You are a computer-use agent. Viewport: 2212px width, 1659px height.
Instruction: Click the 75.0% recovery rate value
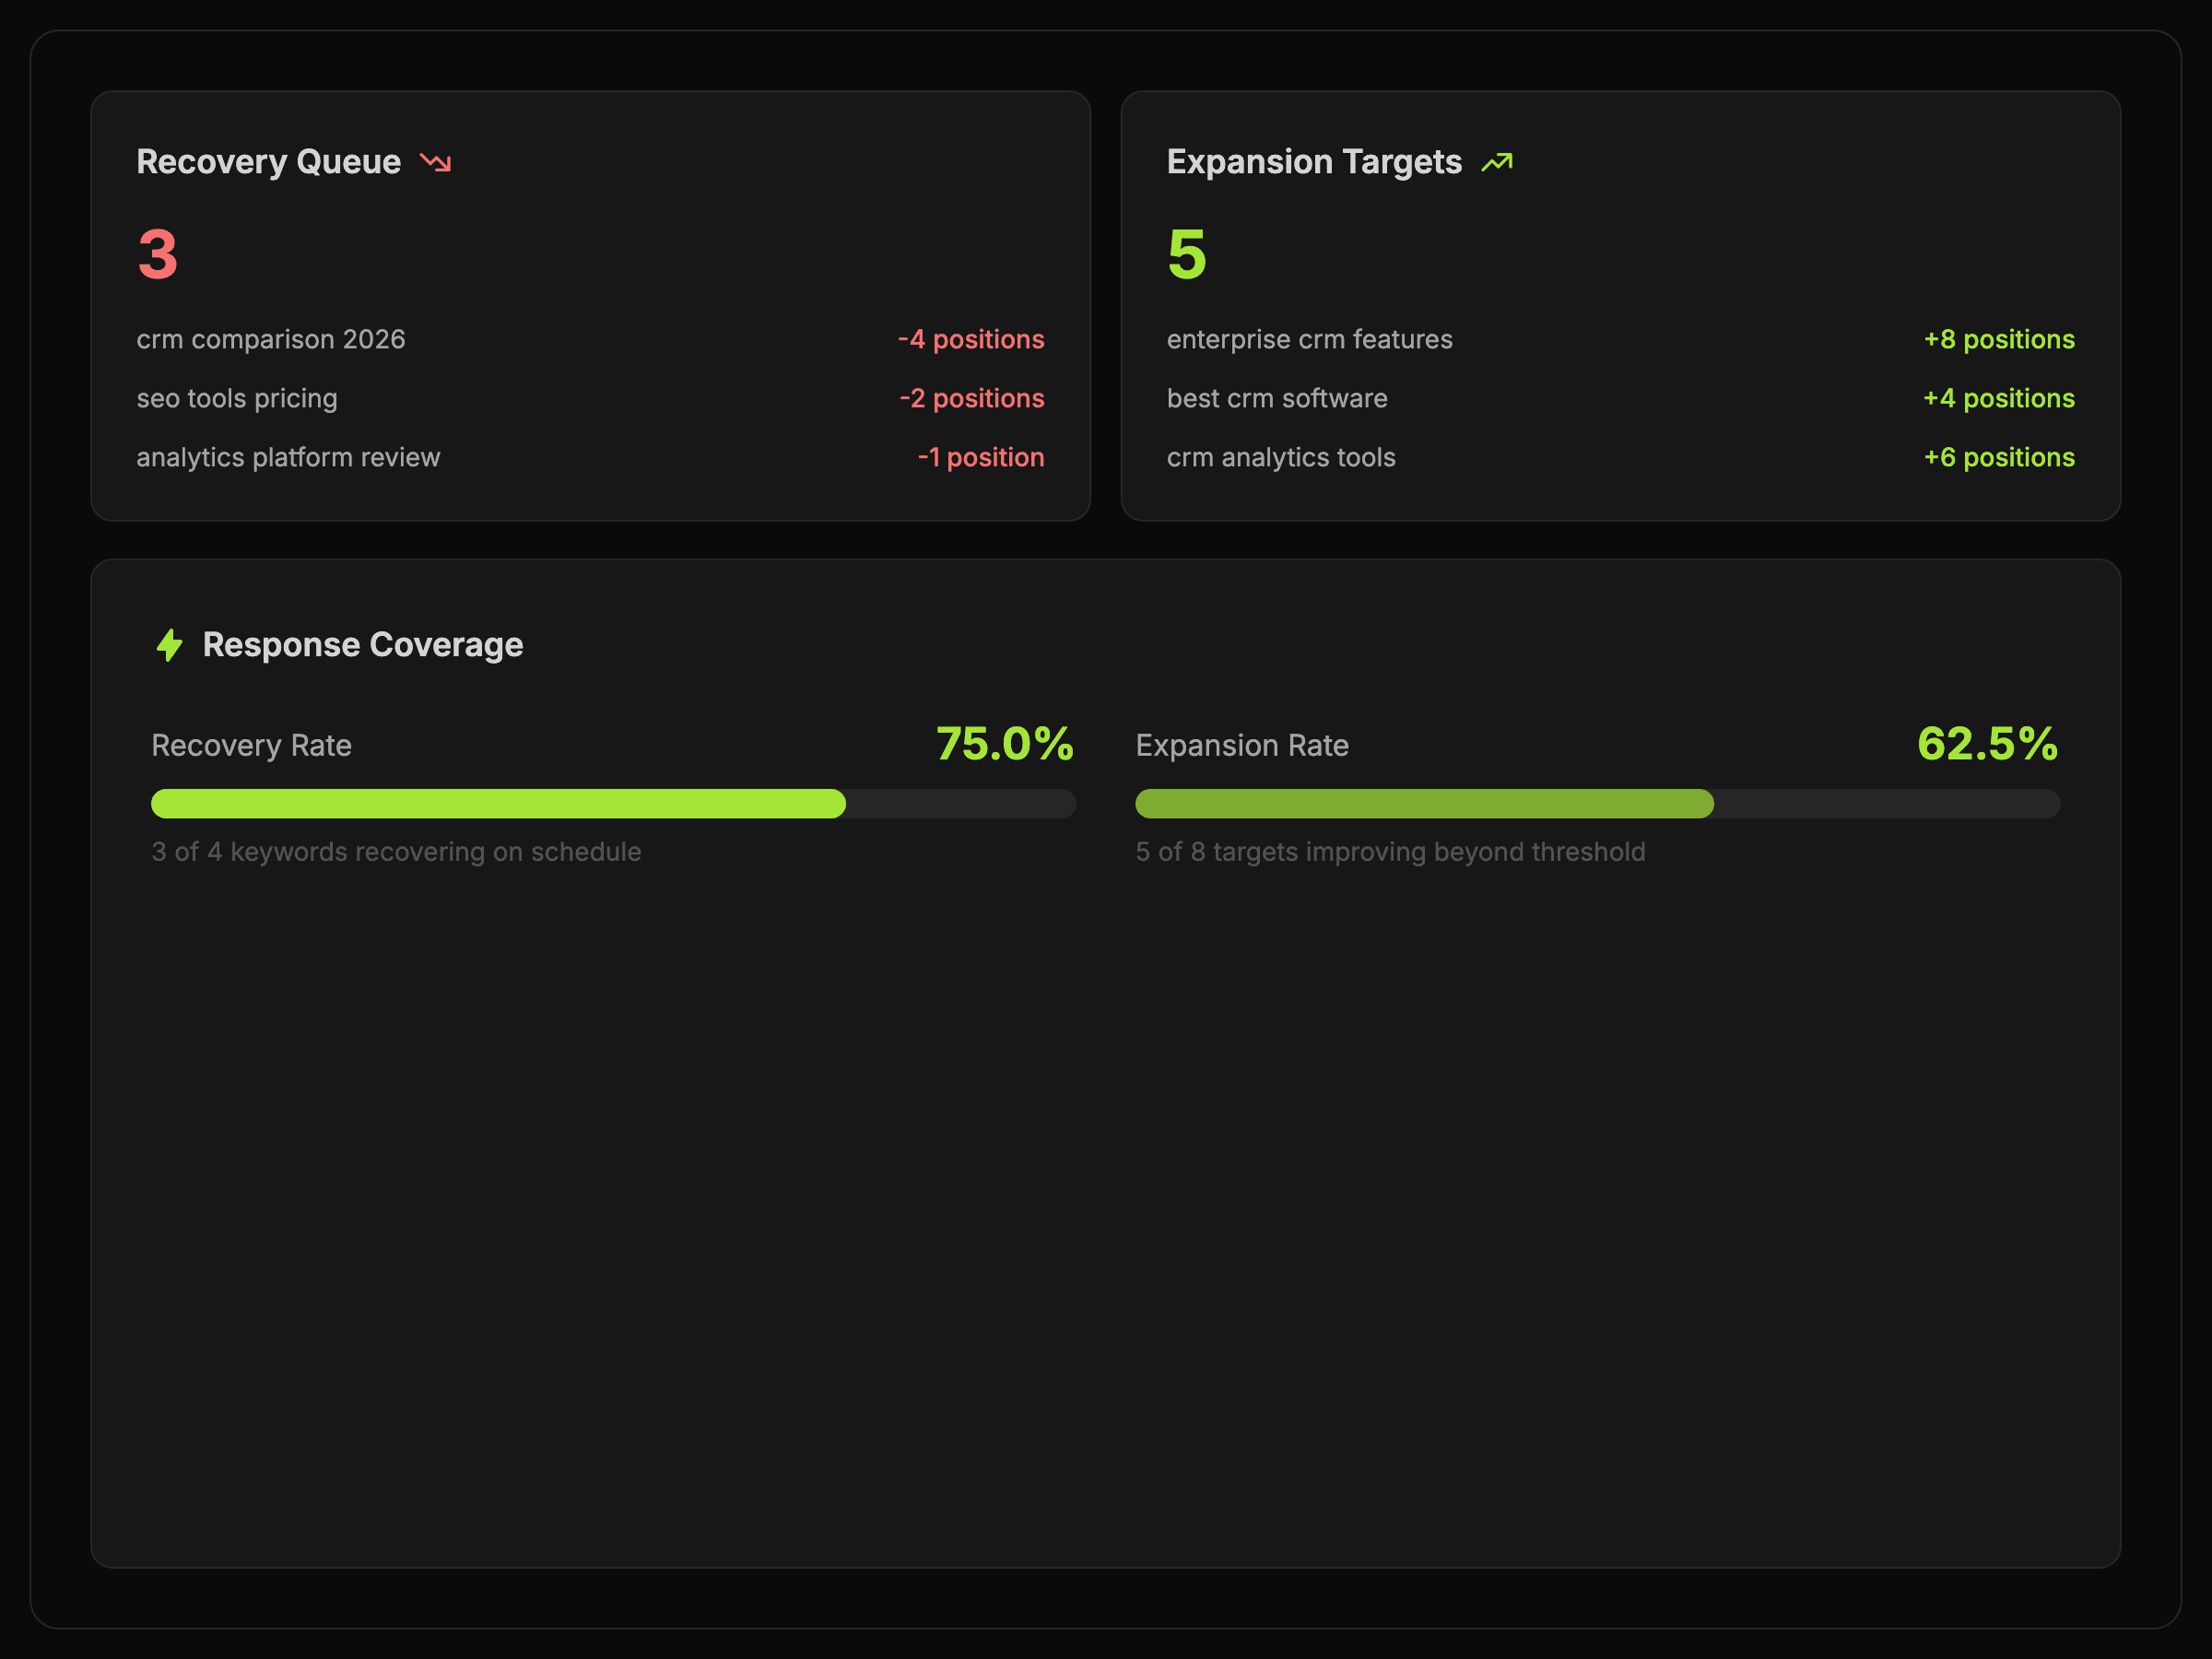[1004, 744]
